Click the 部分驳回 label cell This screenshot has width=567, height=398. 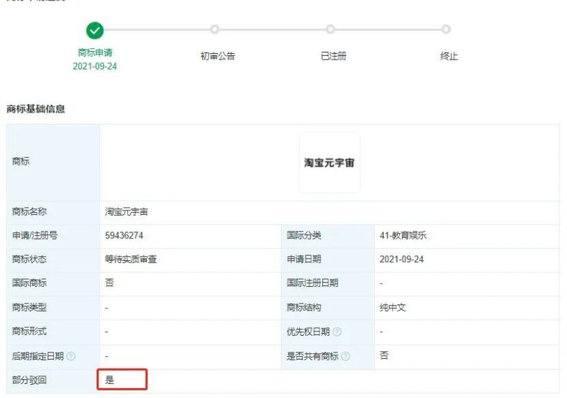(x=53, y=381)
